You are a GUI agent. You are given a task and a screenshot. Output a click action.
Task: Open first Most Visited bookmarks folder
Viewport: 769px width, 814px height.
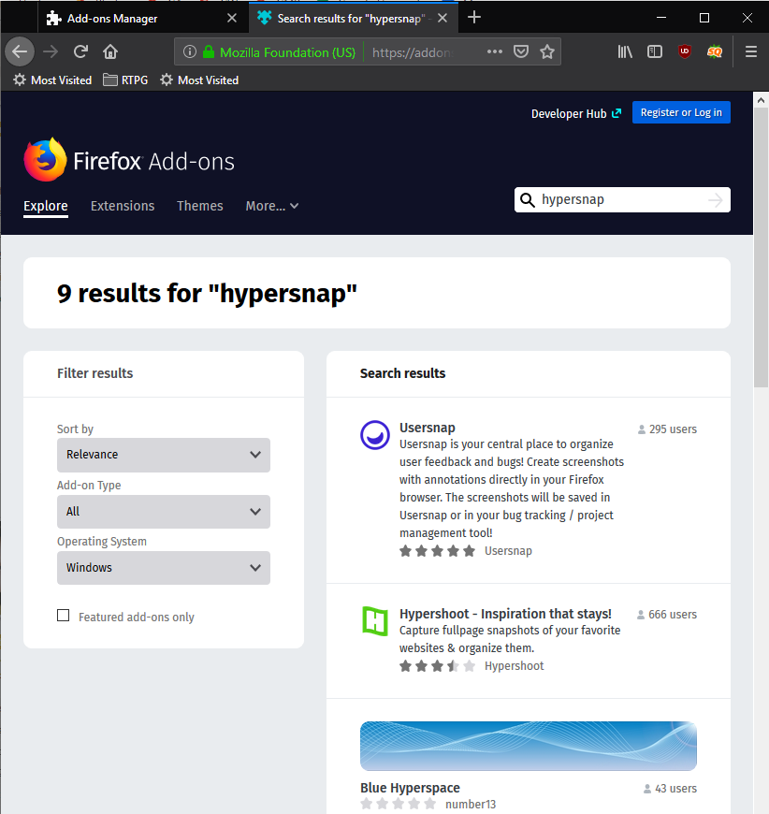click(52, 80)
